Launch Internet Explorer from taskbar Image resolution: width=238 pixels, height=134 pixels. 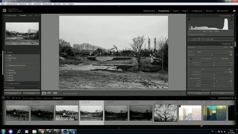coord(19,131)
